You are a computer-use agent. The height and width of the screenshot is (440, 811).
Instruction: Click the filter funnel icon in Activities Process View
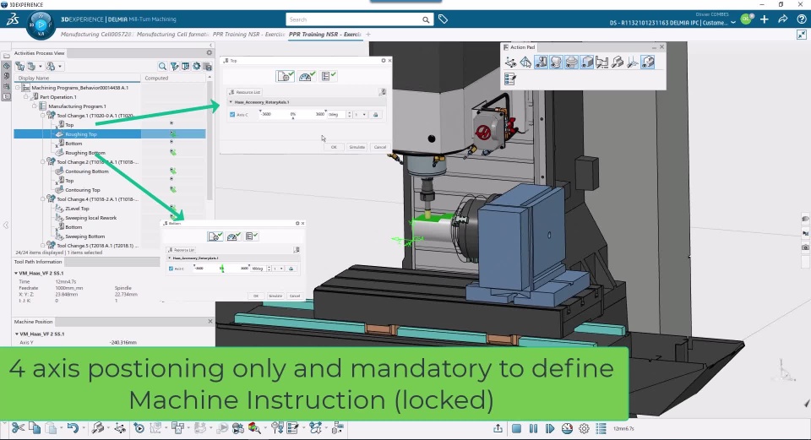click(174, 66)
